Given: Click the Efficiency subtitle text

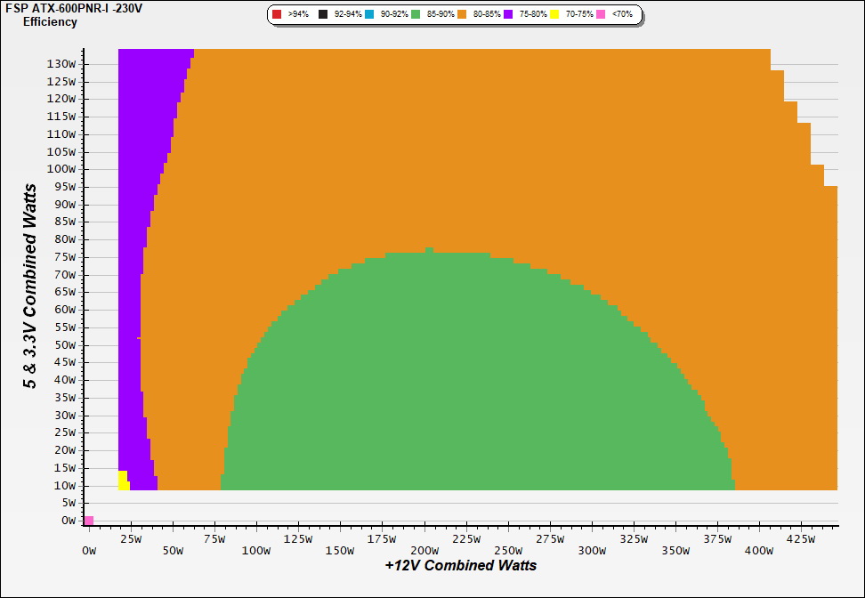Looking at the screenshot, I should [x=50, y=22].
